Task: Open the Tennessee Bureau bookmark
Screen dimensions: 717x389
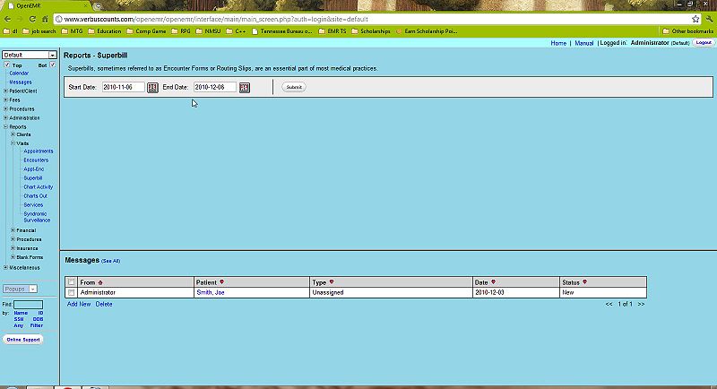Action: pos(282,31)
